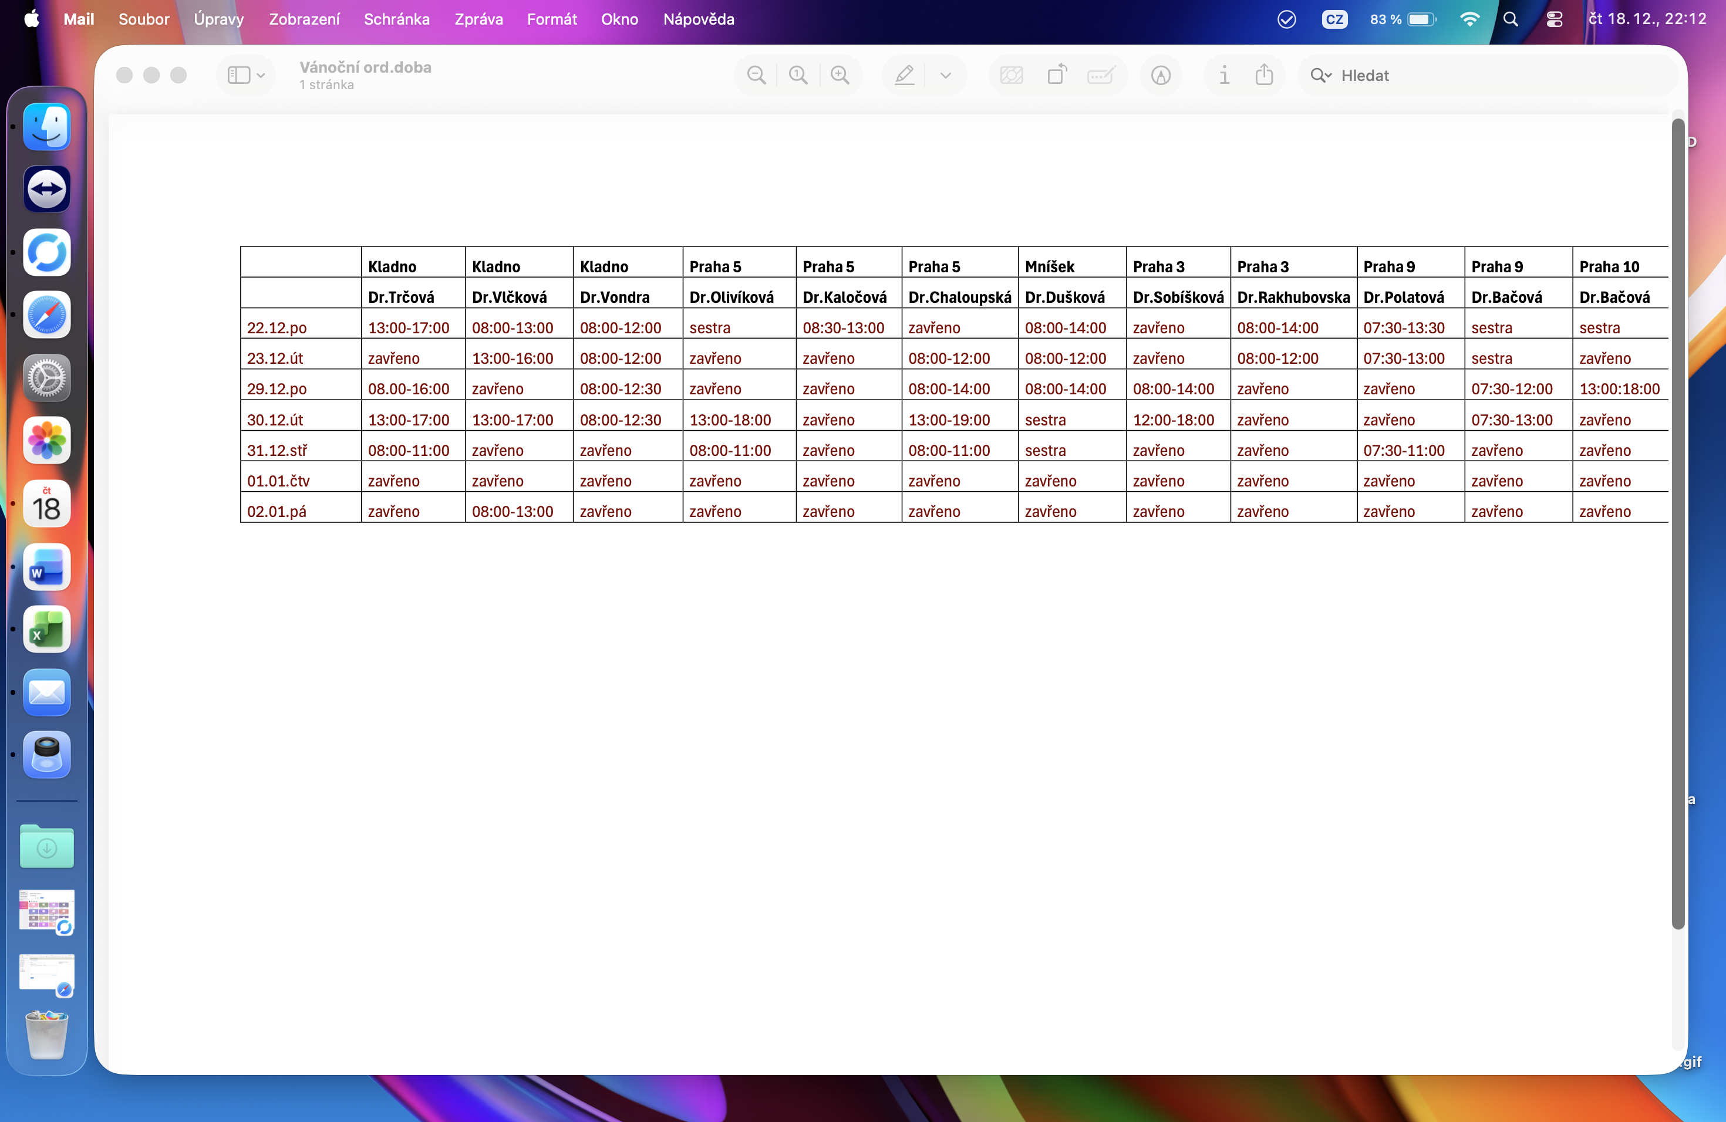Open Control Center toggles in menu bar
Image resolution: width=1726 pixels, height=1122 pixels.
pyautogui.click(x=1554, y=19)
